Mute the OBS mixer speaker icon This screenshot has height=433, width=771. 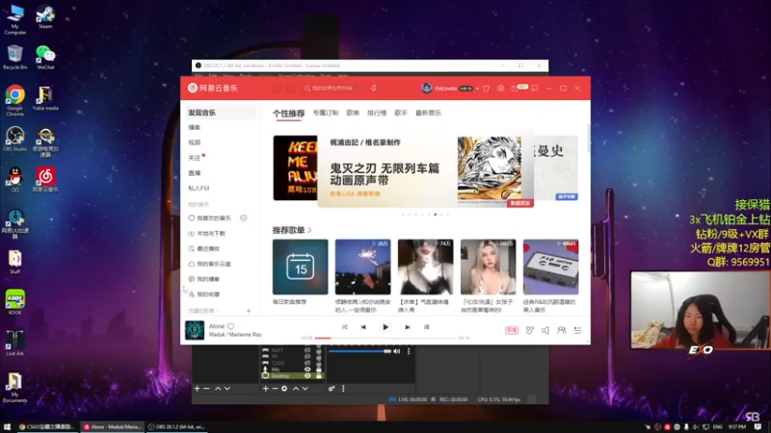[x=397, y=351]
